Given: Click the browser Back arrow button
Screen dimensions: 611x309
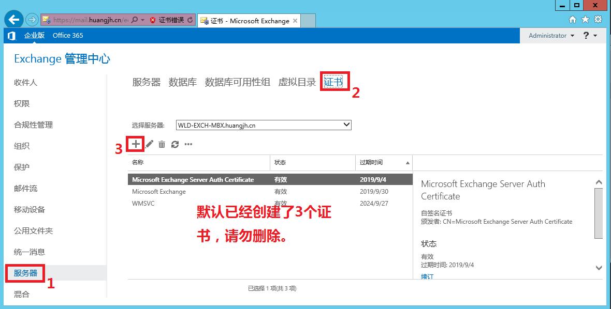Looking at the screenshot, I should 14,20.
